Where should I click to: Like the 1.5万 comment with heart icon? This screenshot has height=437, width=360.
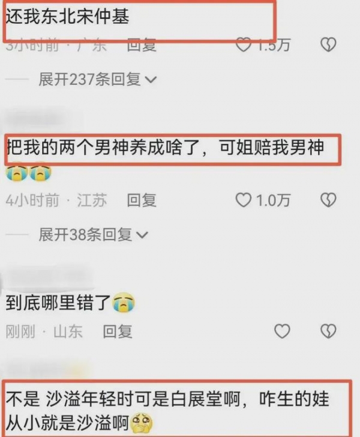(x=243, y=44)
